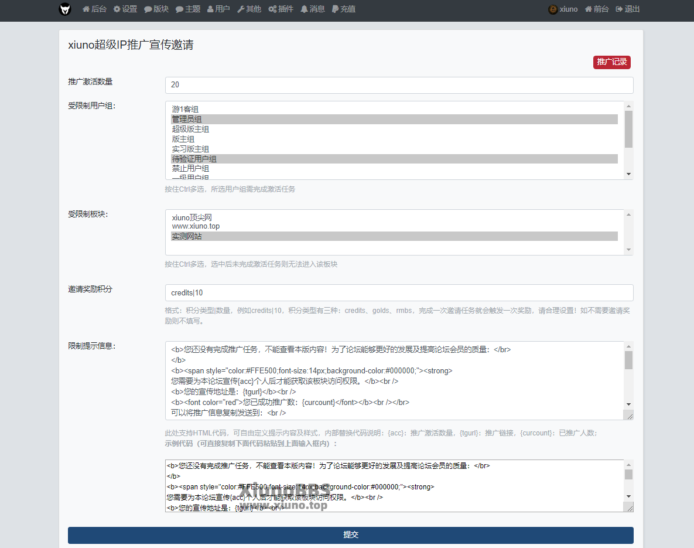Select 超级版主组 in user group list
The height and width of the screenshot is (548, 694).
pos(191,129)
